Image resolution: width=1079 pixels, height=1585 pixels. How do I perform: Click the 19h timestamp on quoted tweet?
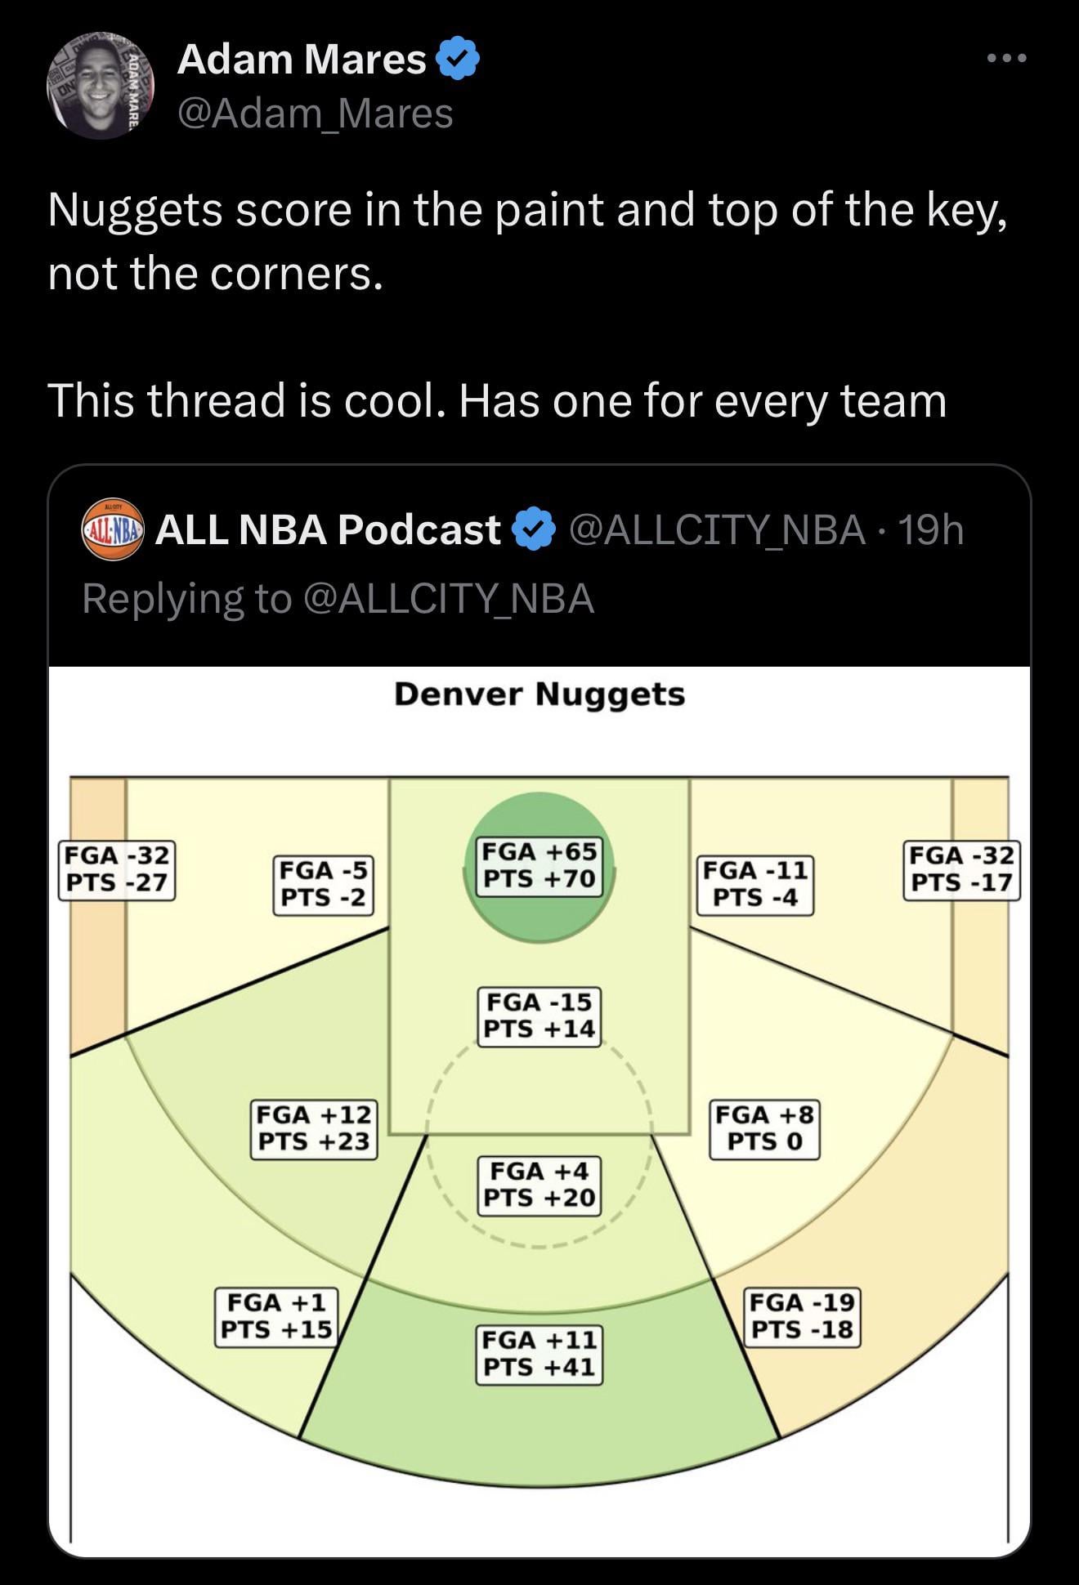[931, 529]
